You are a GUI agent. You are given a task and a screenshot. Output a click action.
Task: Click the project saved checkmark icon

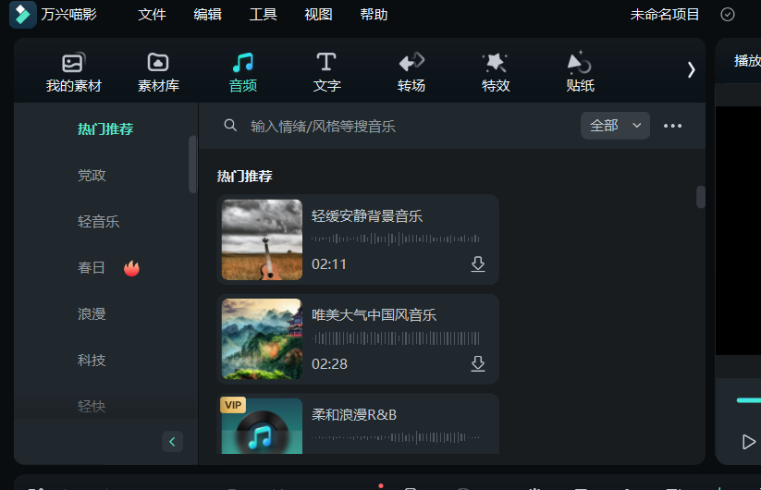(x=727, y=15)
